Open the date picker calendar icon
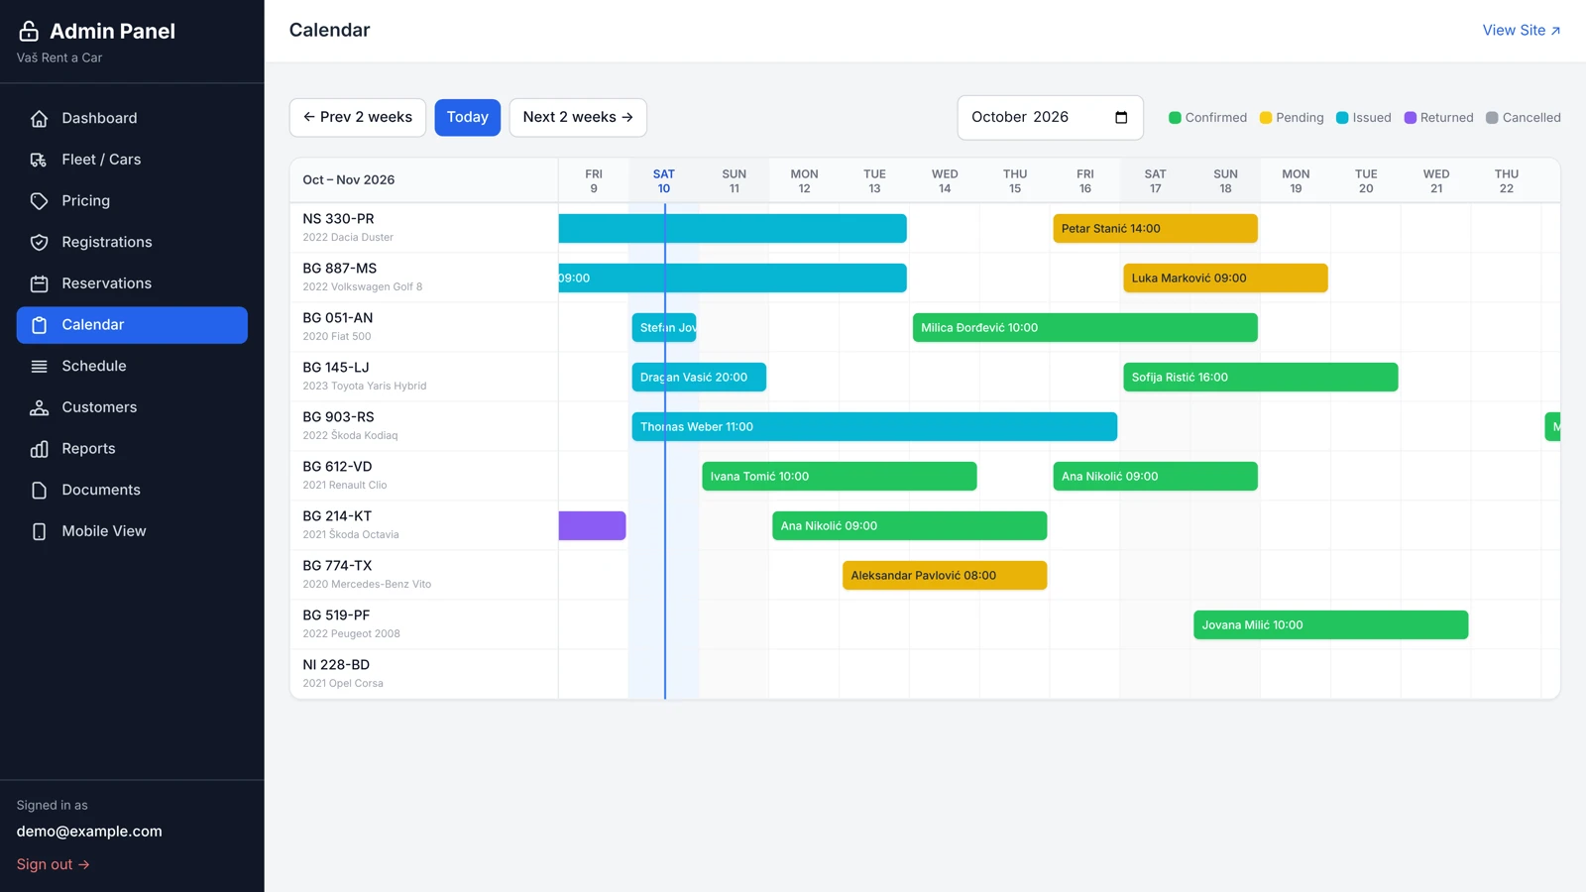The image size is (1586, 892). 1121,117
